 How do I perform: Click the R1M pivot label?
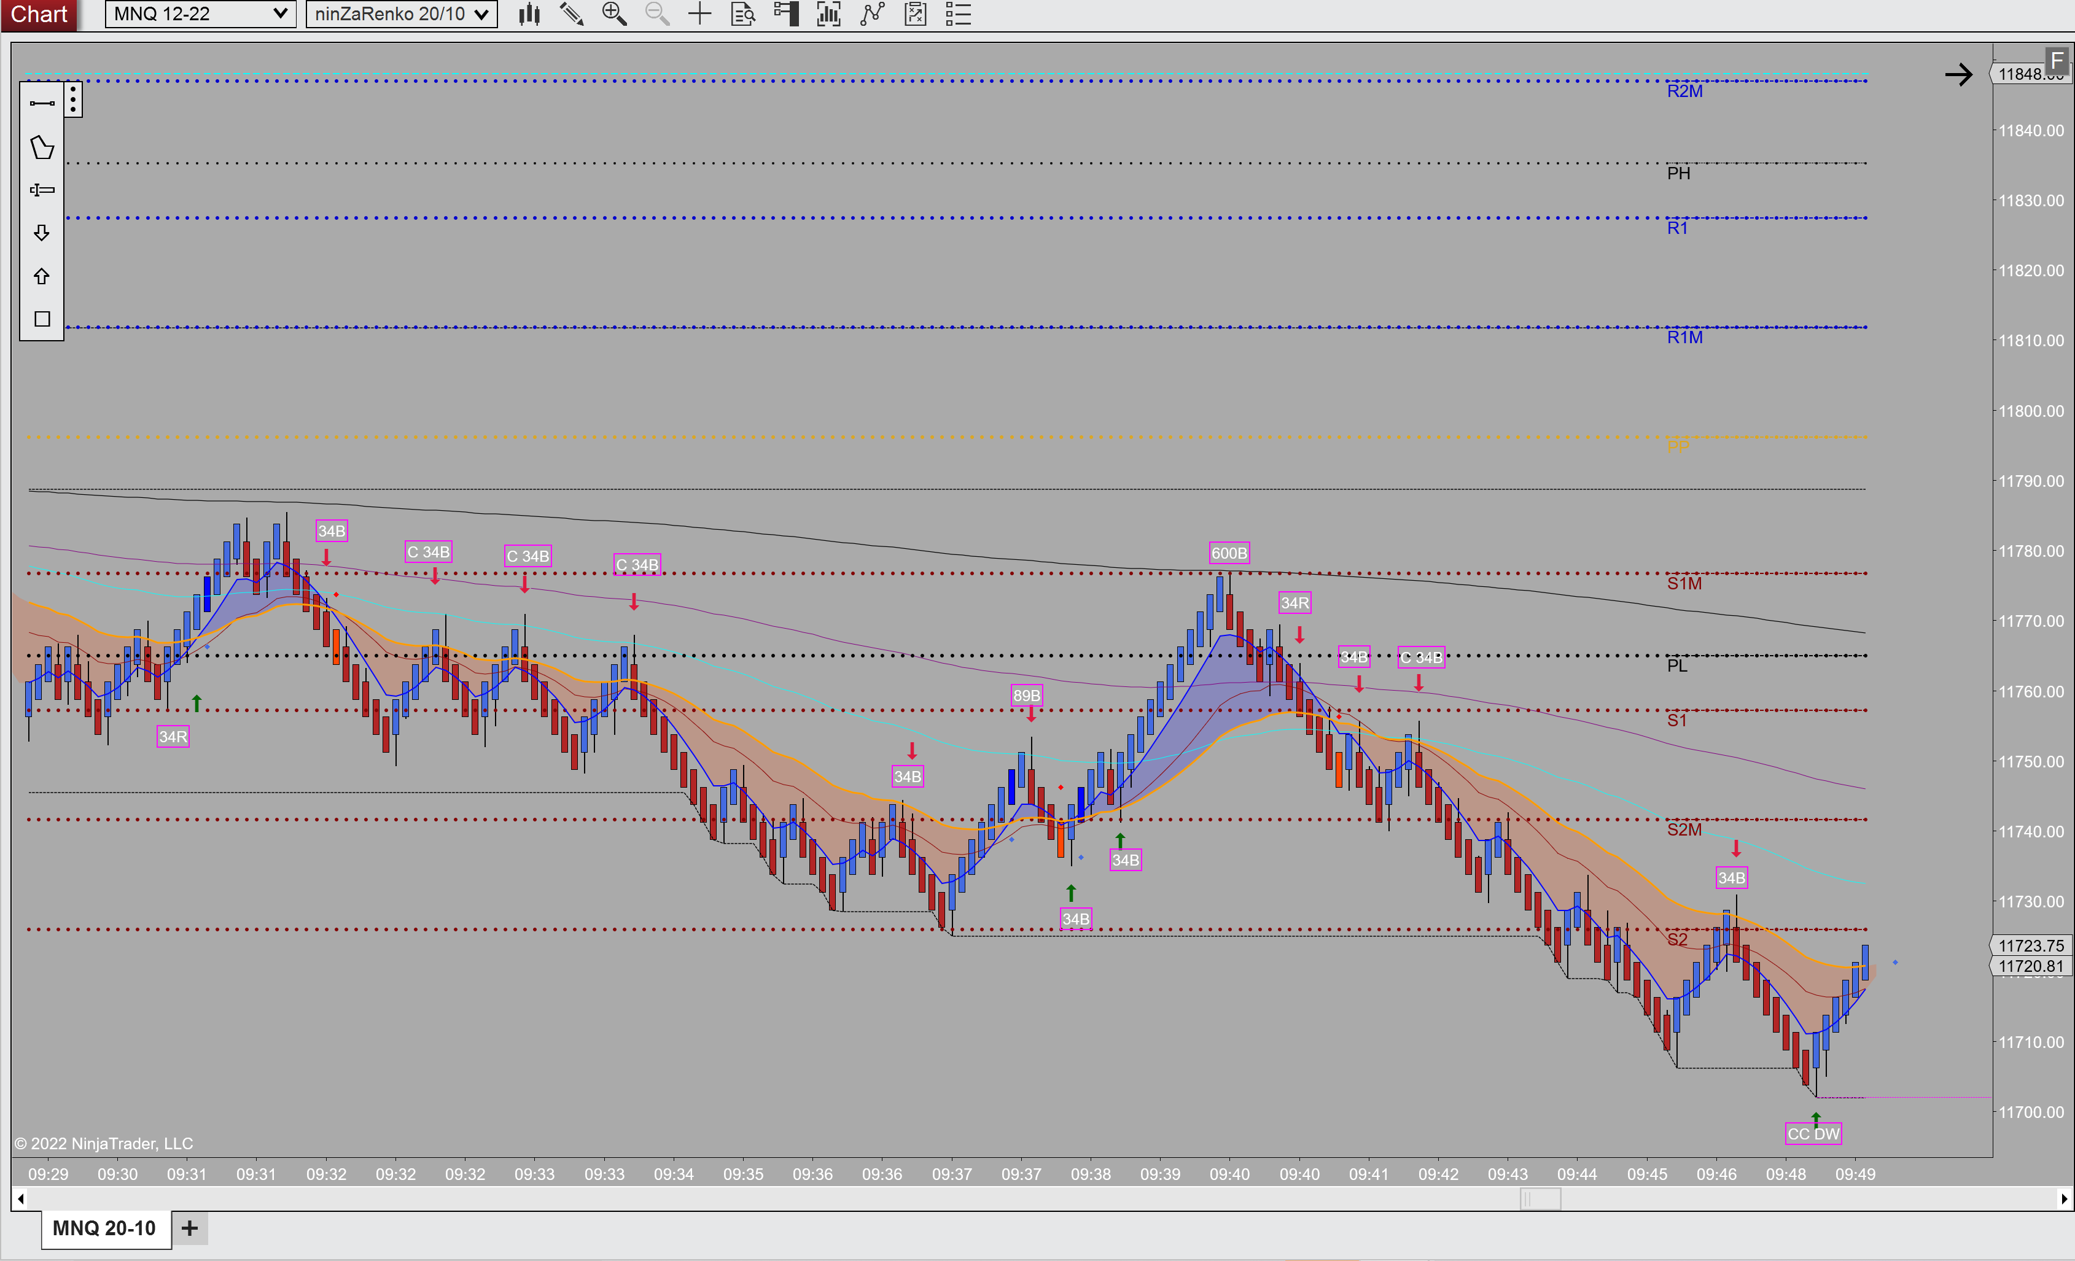click(1684, 338)
